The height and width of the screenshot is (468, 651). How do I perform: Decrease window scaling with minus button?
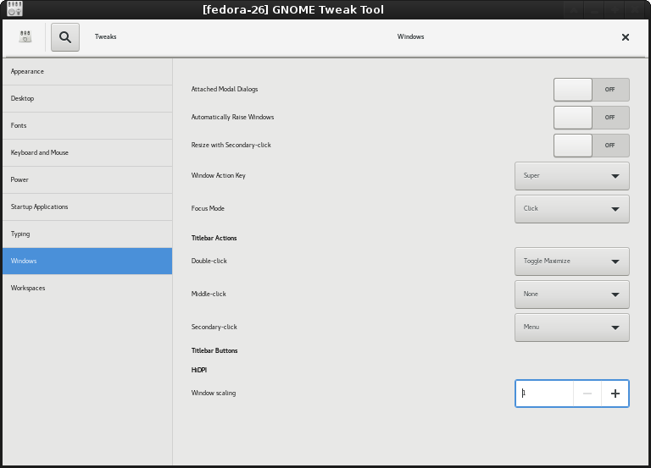point(587,394)
